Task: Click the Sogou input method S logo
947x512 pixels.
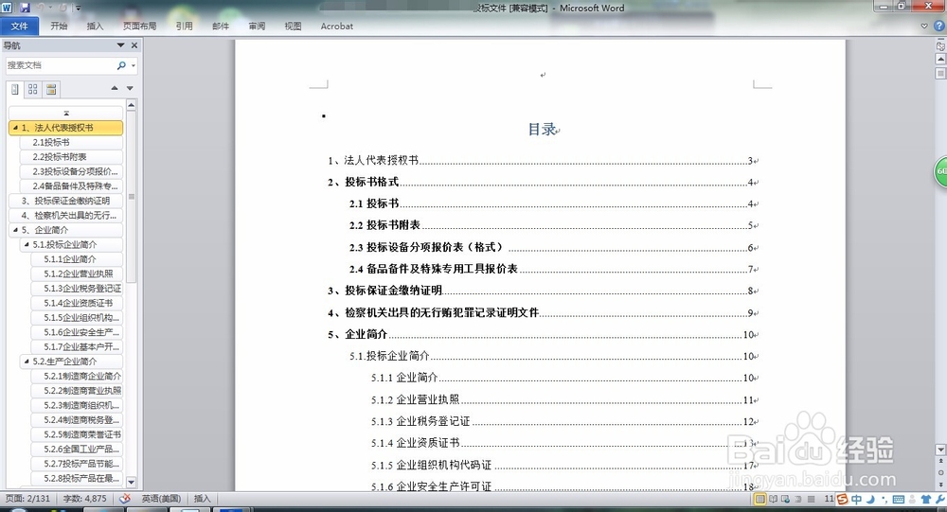Action: tap(842, 500)
